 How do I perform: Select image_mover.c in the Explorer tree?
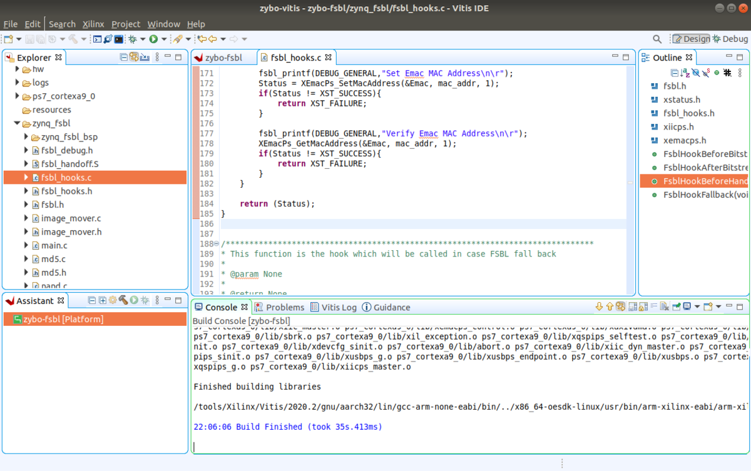[x=71, y=218]
